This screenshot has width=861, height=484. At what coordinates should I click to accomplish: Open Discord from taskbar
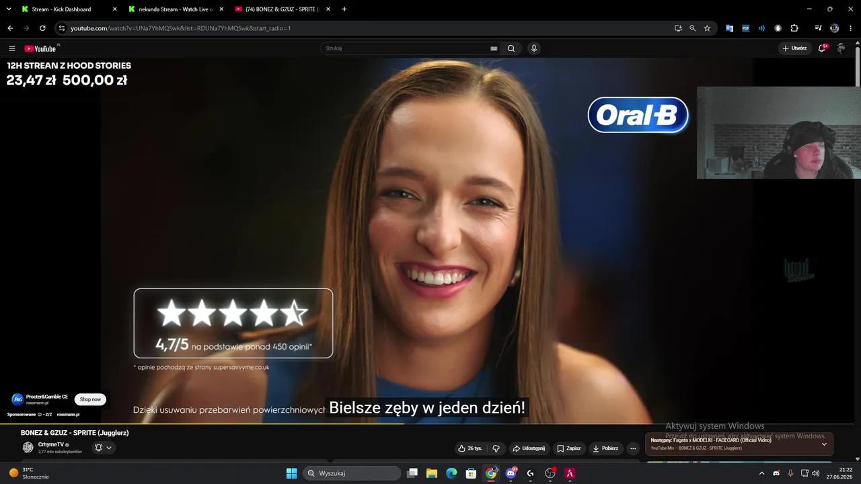(x=511, y=473)
